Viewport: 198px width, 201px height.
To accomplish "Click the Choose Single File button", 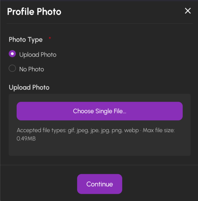I will pyautogui.click(x=100, y=111).
